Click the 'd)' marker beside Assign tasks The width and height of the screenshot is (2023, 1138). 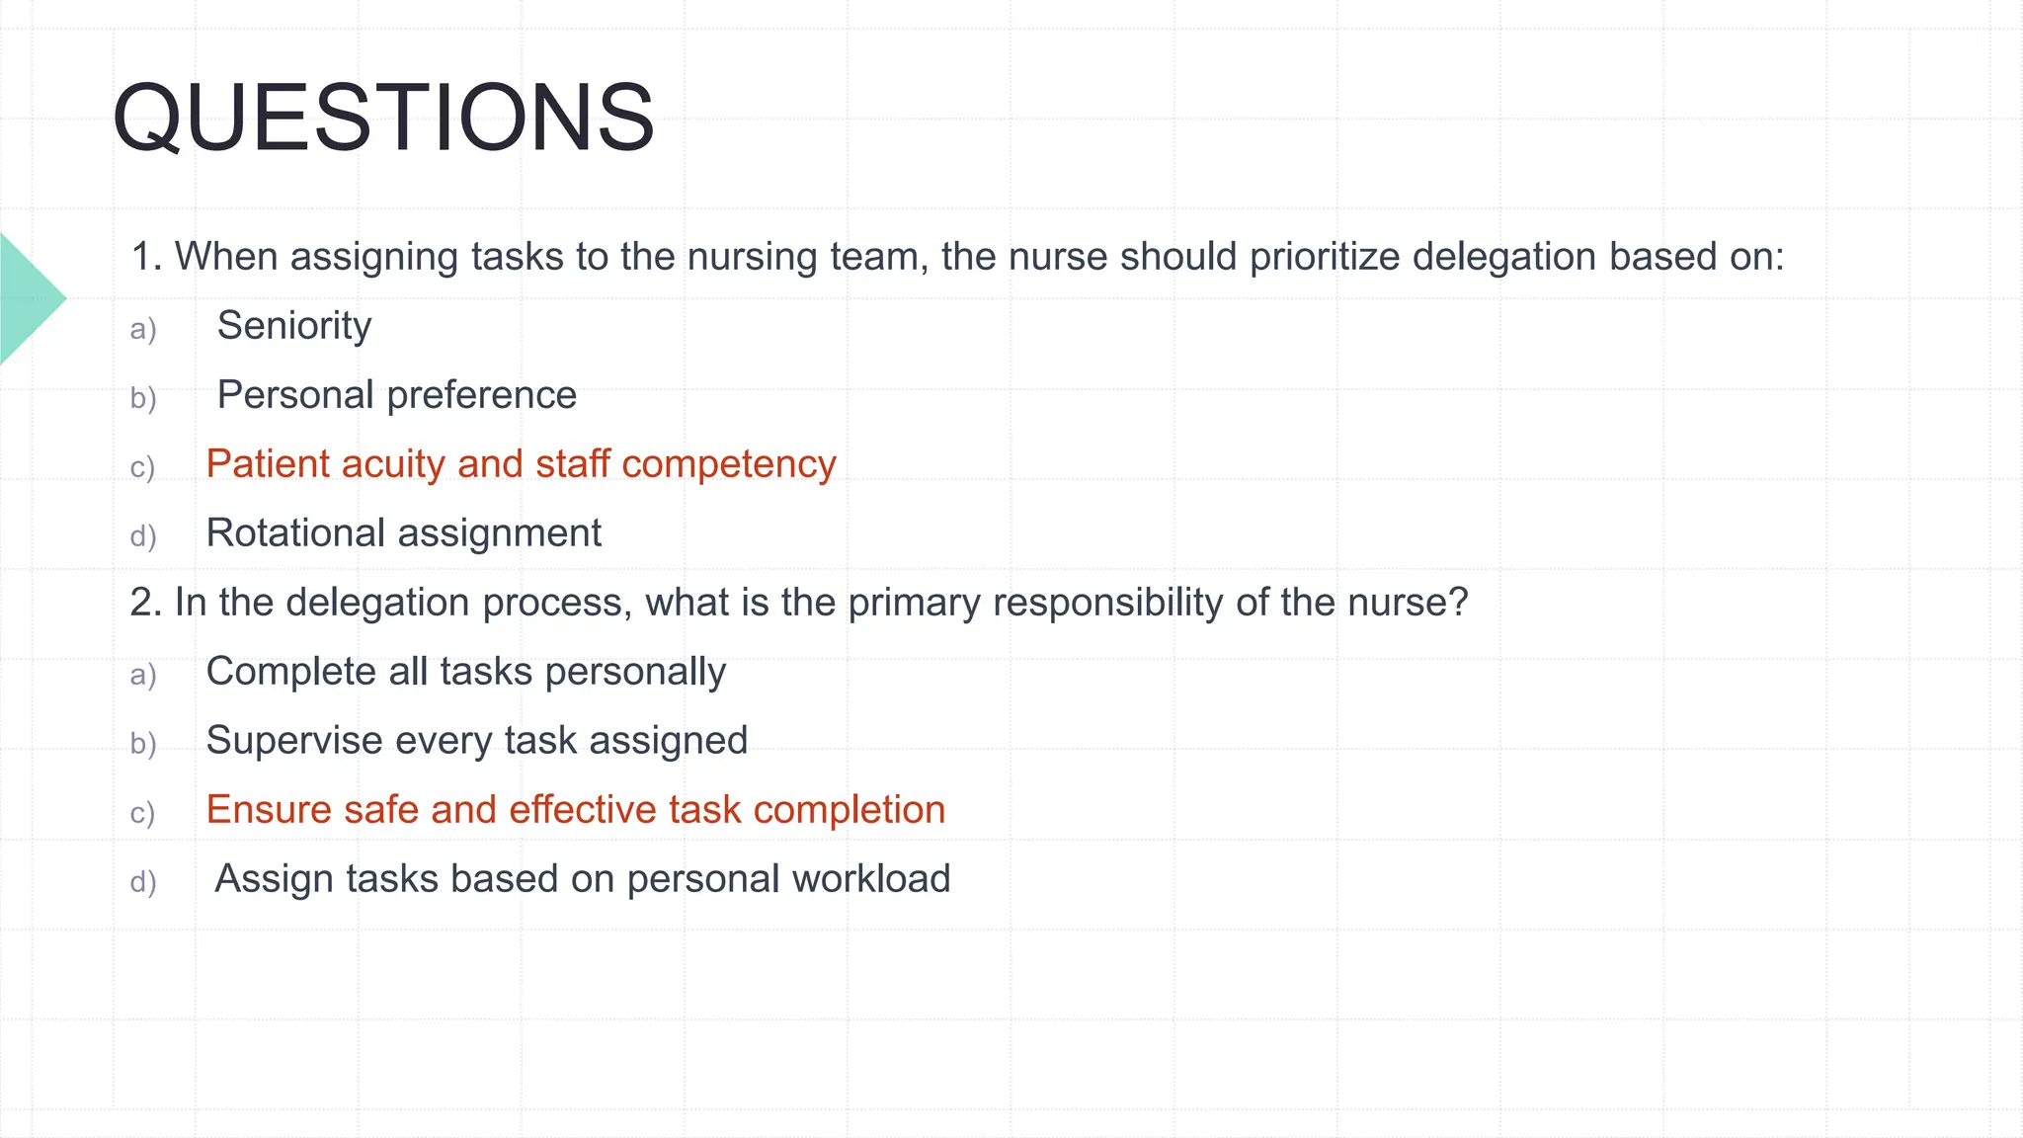143,882
